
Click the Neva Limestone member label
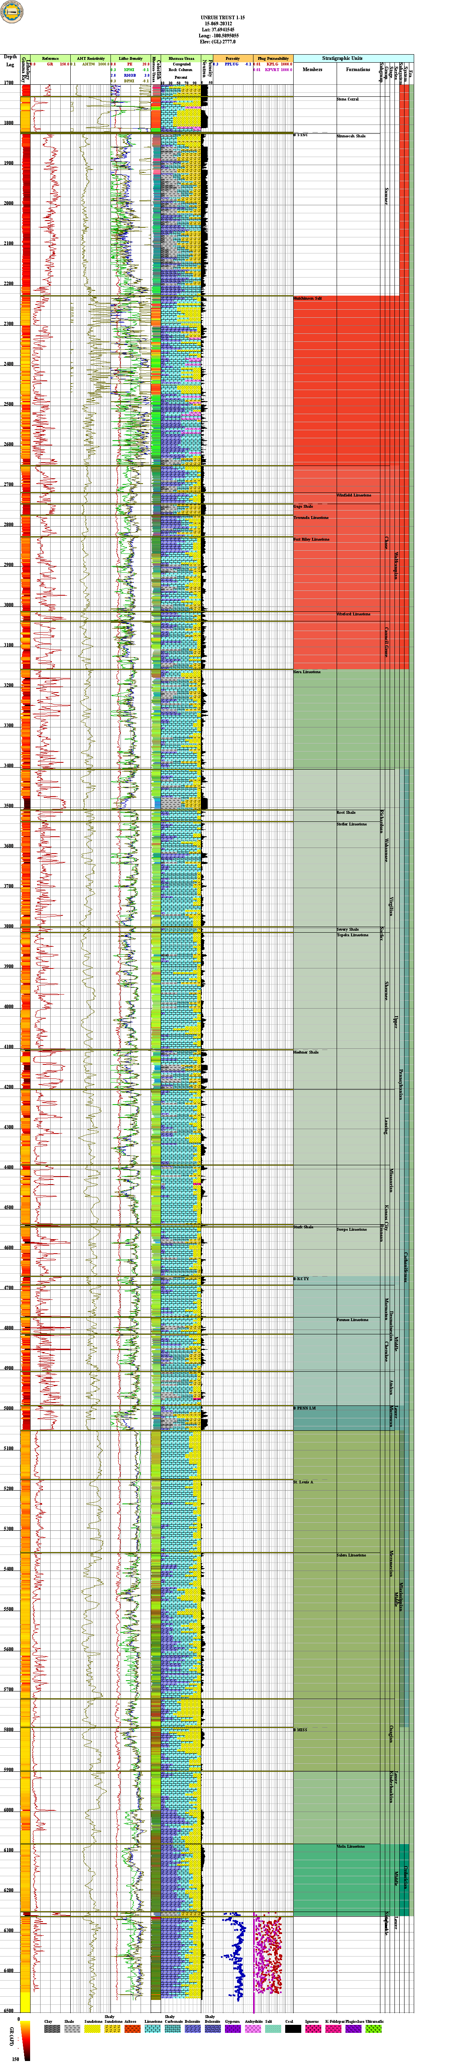[x=307, y=672]
